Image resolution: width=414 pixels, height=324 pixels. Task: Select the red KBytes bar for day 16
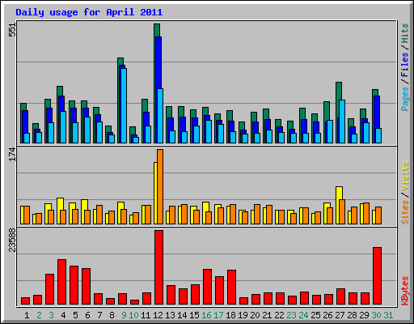(207, 287)
